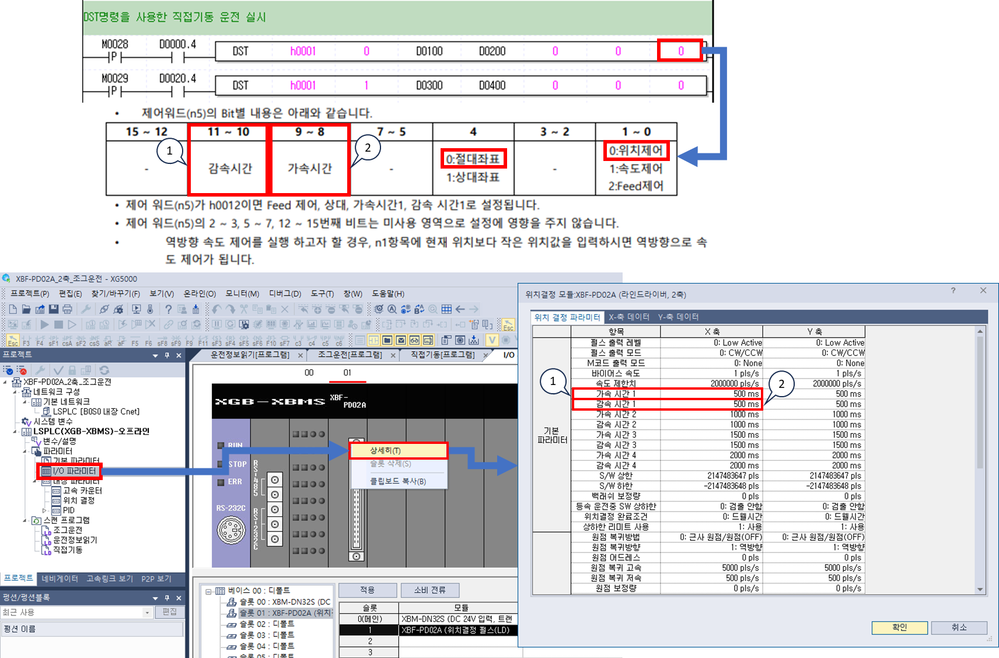The image size is (999, 658).
Task: Cut the selection with the scissors icon
Action: tap(244, 310)
